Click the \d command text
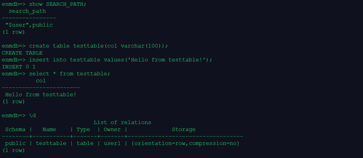 [32, 116]
